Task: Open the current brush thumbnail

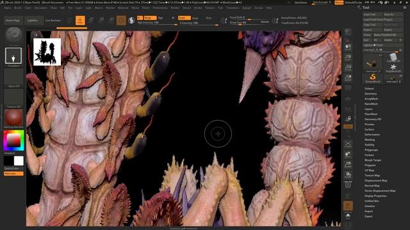Action: (x=13, y=36)
